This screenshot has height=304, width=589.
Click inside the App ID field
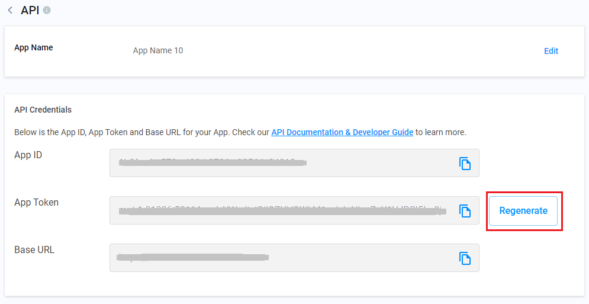pyautogui.click(x=278, y=163)
